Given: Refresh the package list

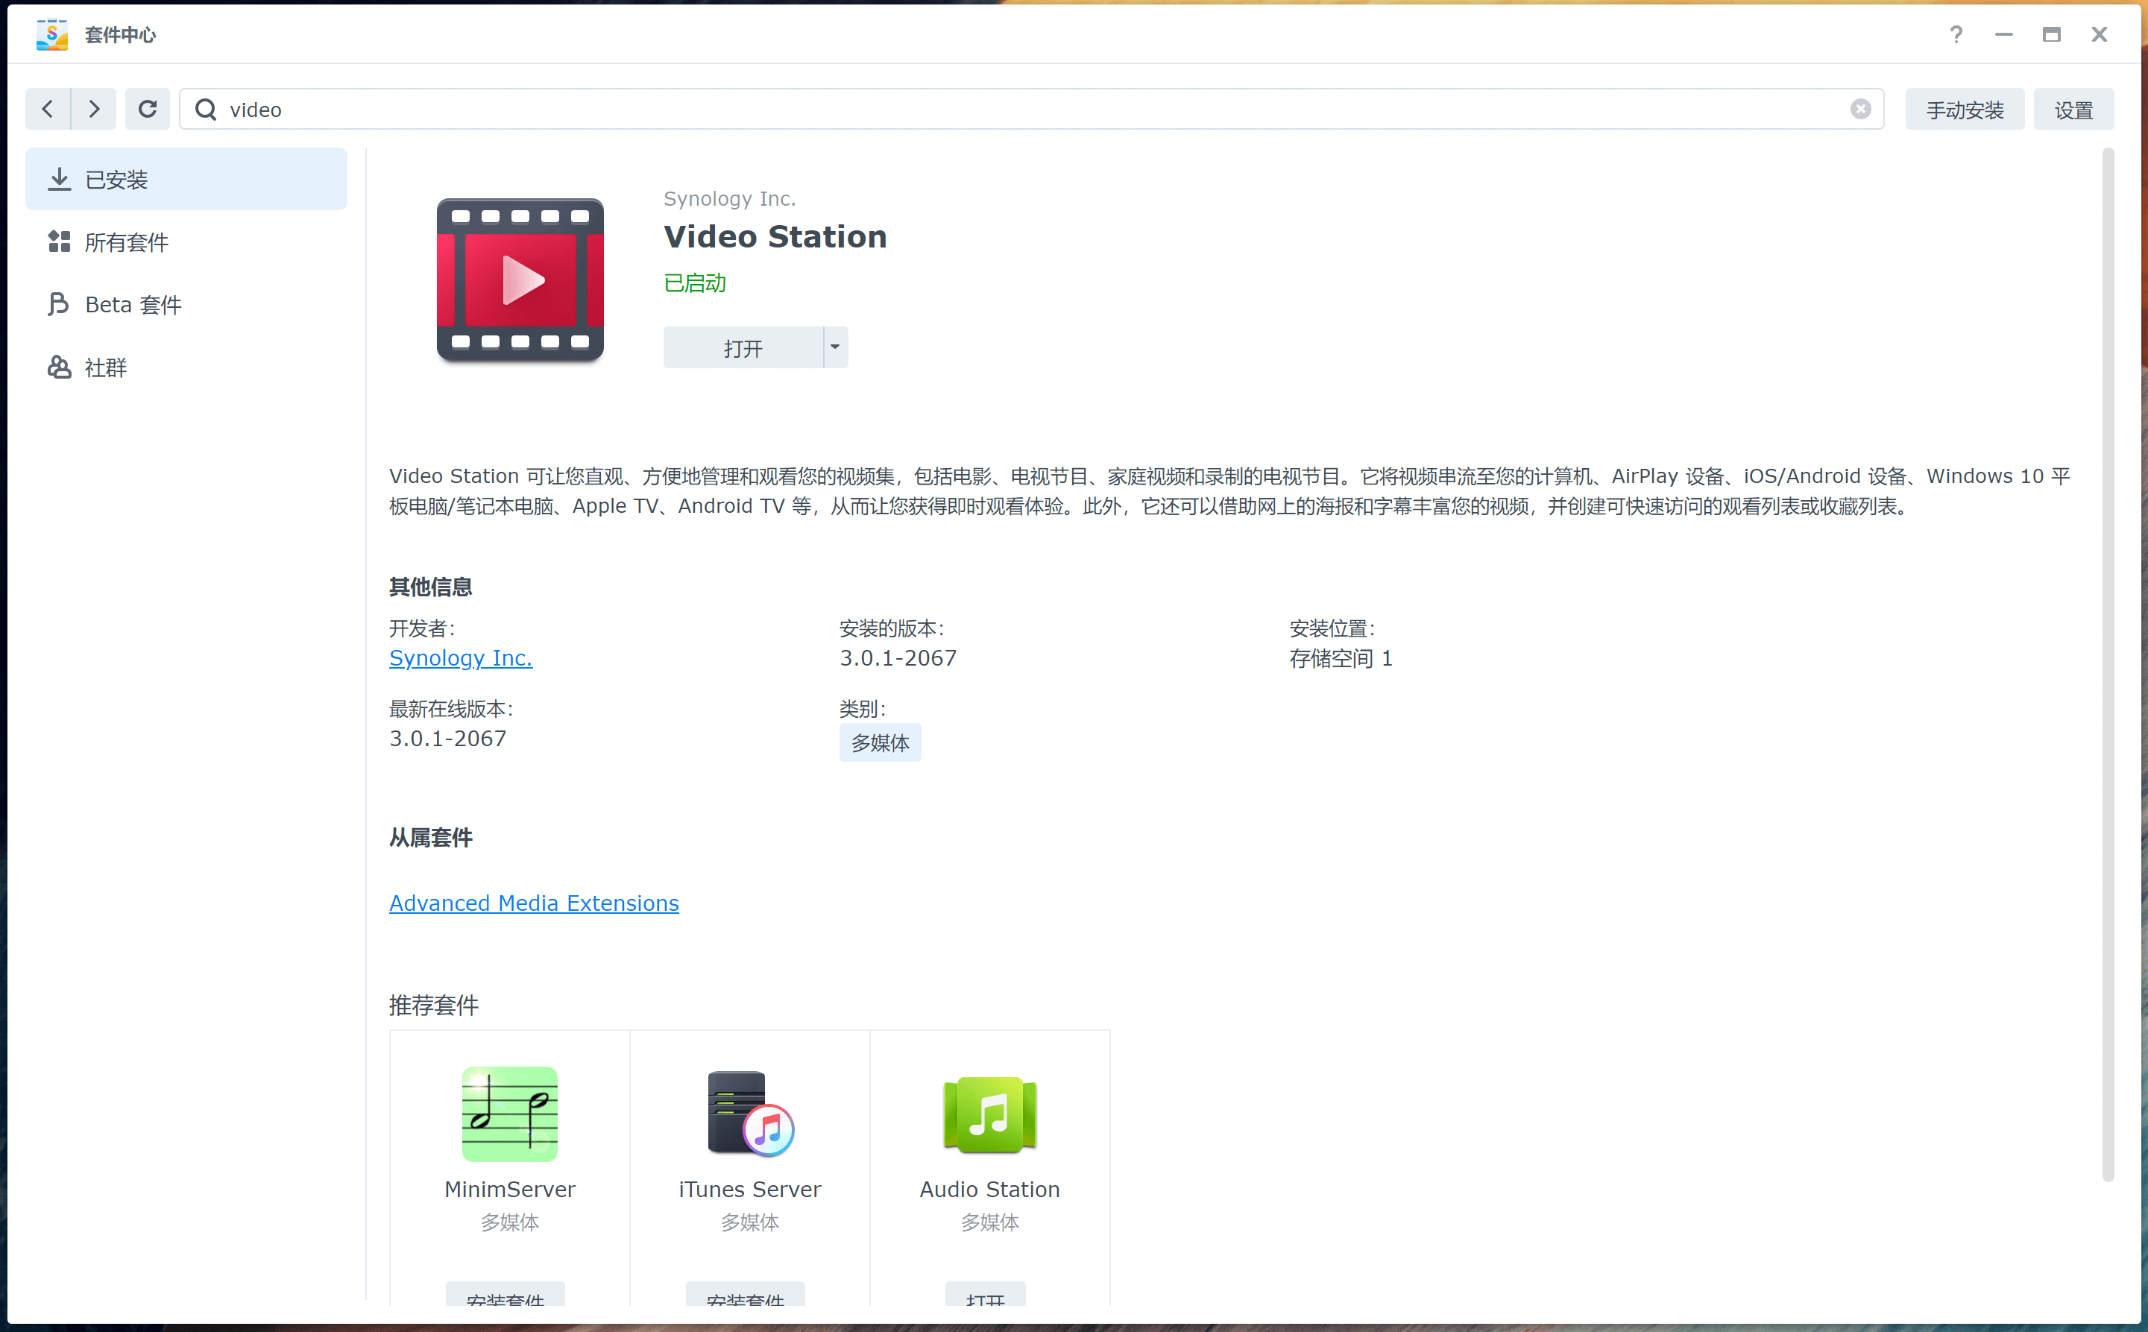Looking at the screenshot, I should tap(147, 110).
